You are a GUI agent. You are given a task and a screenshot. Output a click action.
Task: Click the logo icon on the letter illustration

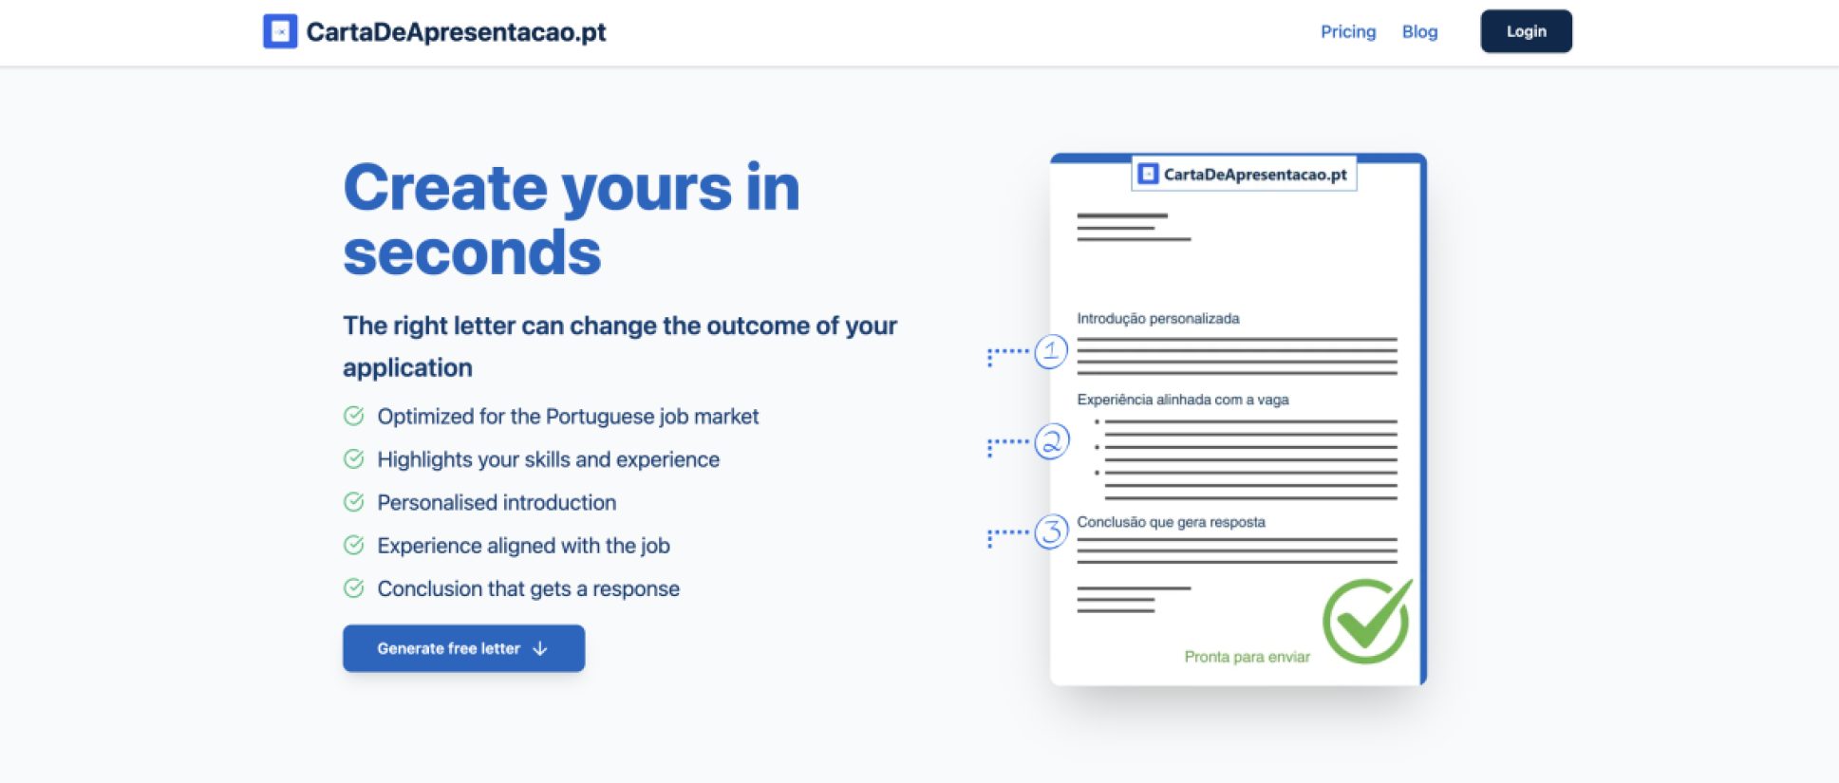1148,174
